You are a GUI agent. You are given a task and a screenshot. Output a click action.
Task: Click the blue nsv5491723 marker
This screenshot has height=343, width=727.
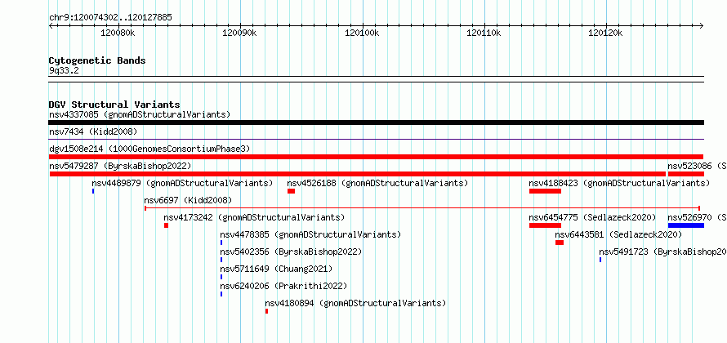600,260
